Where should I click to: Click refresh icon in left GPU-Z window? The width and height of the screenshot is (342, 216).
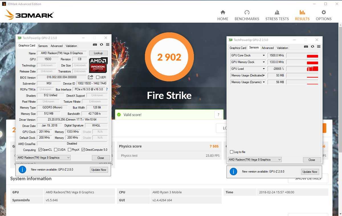click(x=101, y=45)
